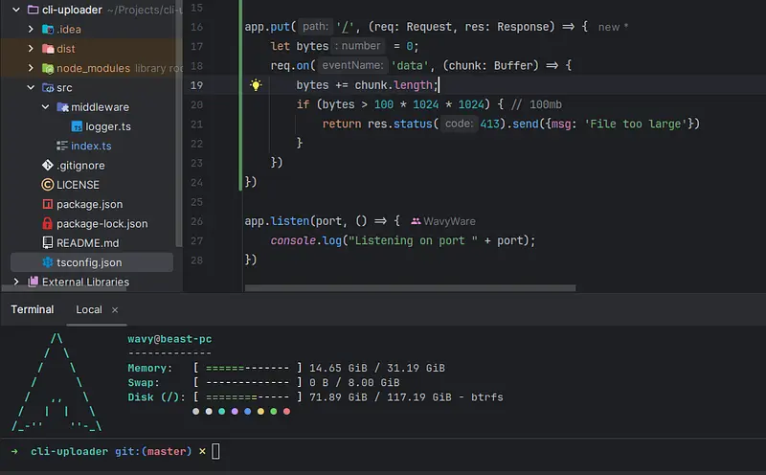This screenshot has width=766, height=475.
Task: Click the package.json file icon
Action: [x=47, y=204]
